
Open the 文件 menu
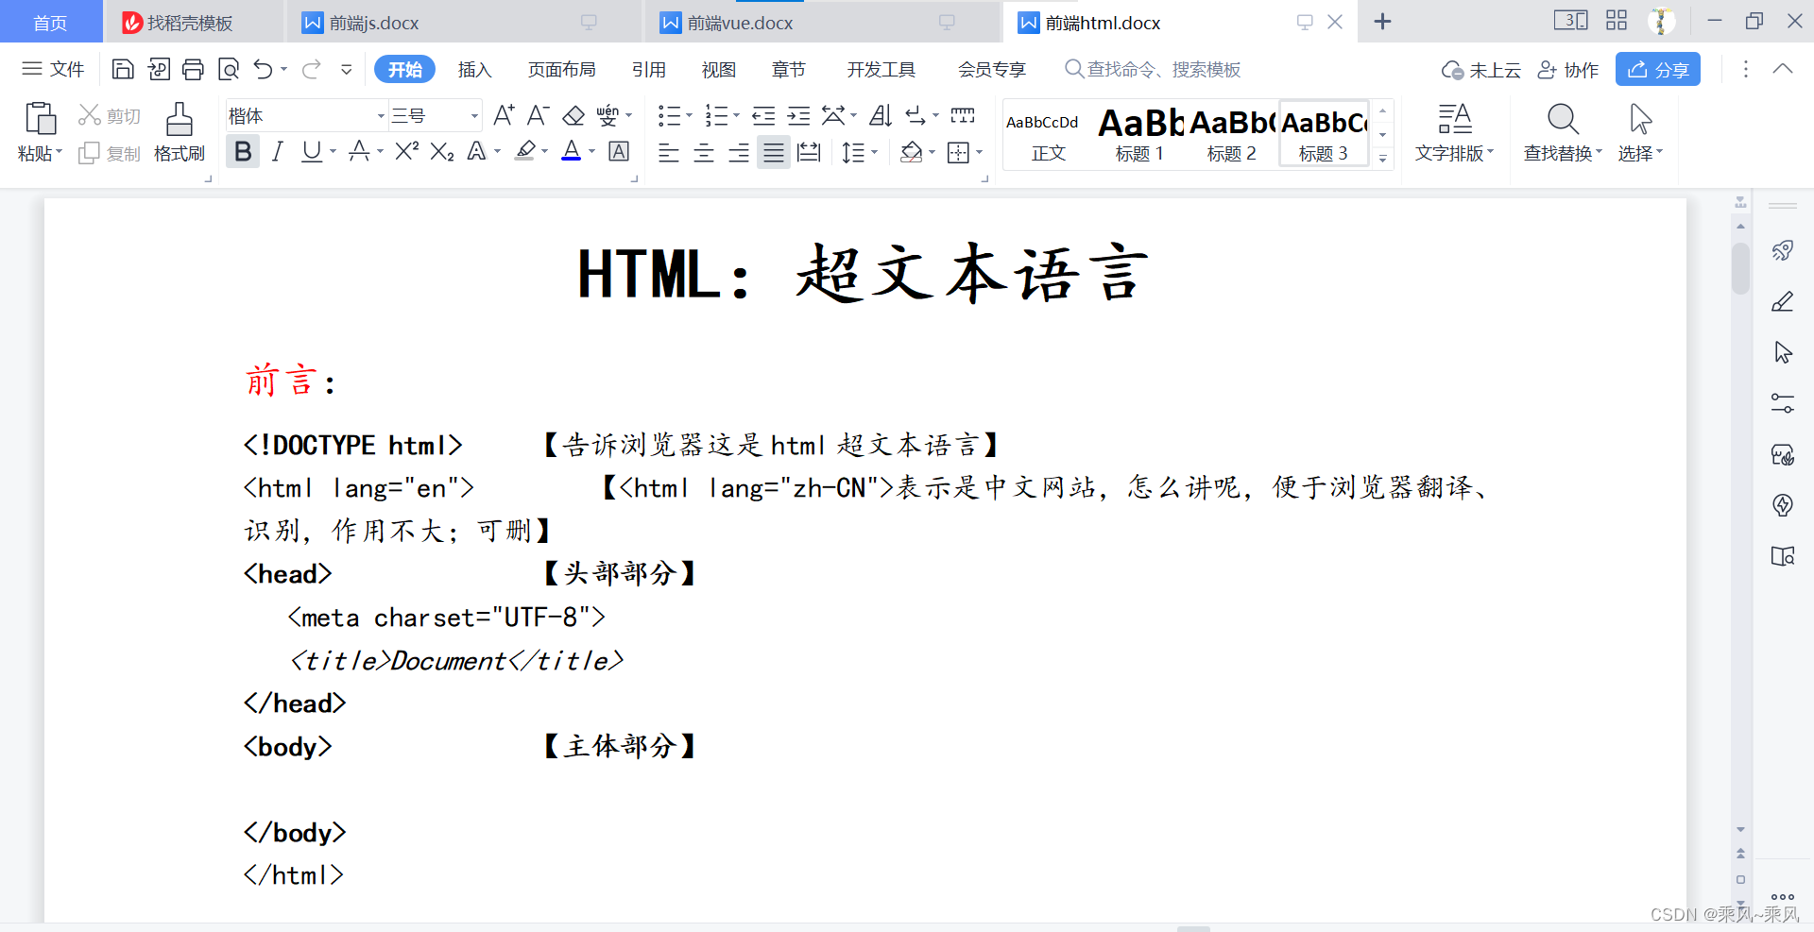pos(54,69)
